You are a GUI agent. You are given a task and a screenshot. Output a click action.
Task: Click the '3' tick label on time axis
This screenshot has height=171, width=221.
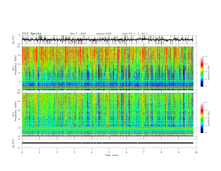[x=74, y=152]
